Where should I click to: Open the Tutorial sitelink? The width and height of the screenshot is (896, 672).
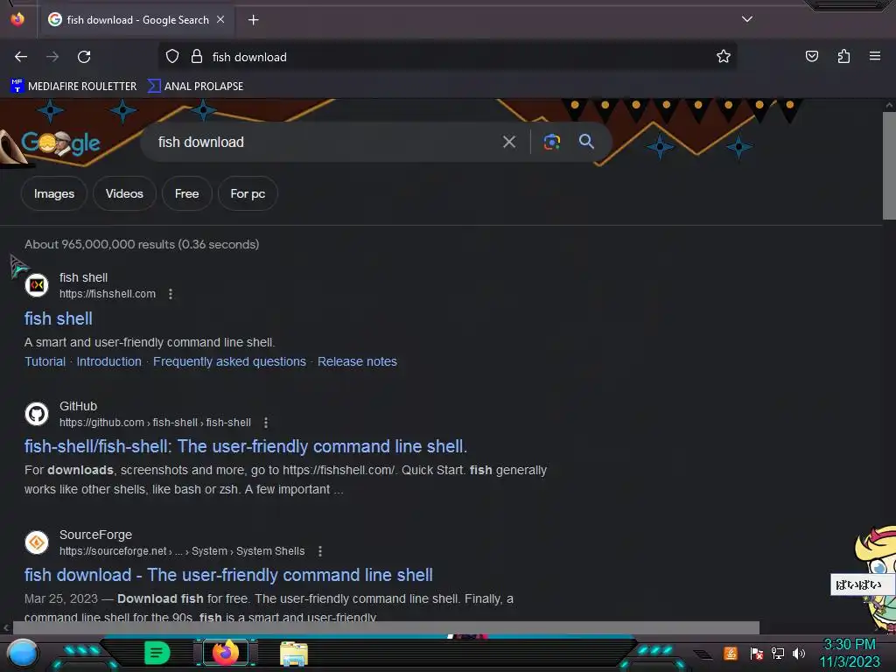tap(45, 361)
